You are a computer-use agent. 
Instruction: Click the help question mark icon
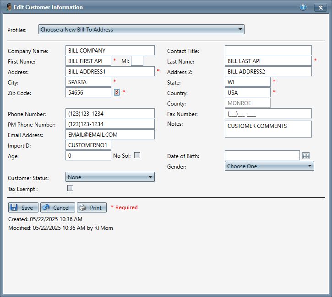pyautogui.click(x=303, y=7)
